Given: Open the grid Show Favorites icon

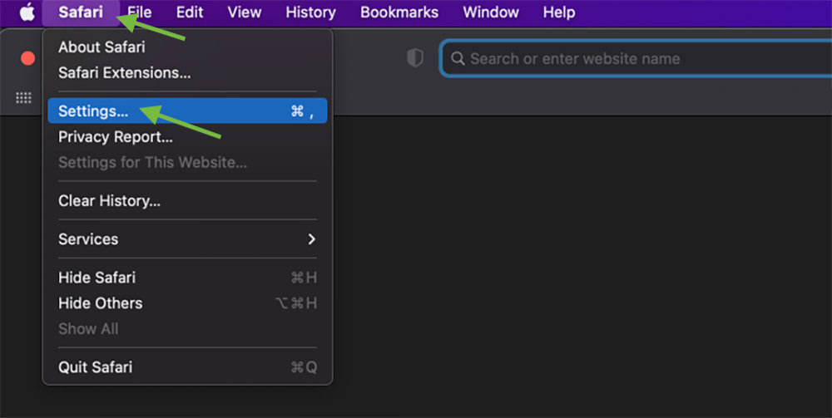Looking at the screenshot, I should click(x=23, y=97).
